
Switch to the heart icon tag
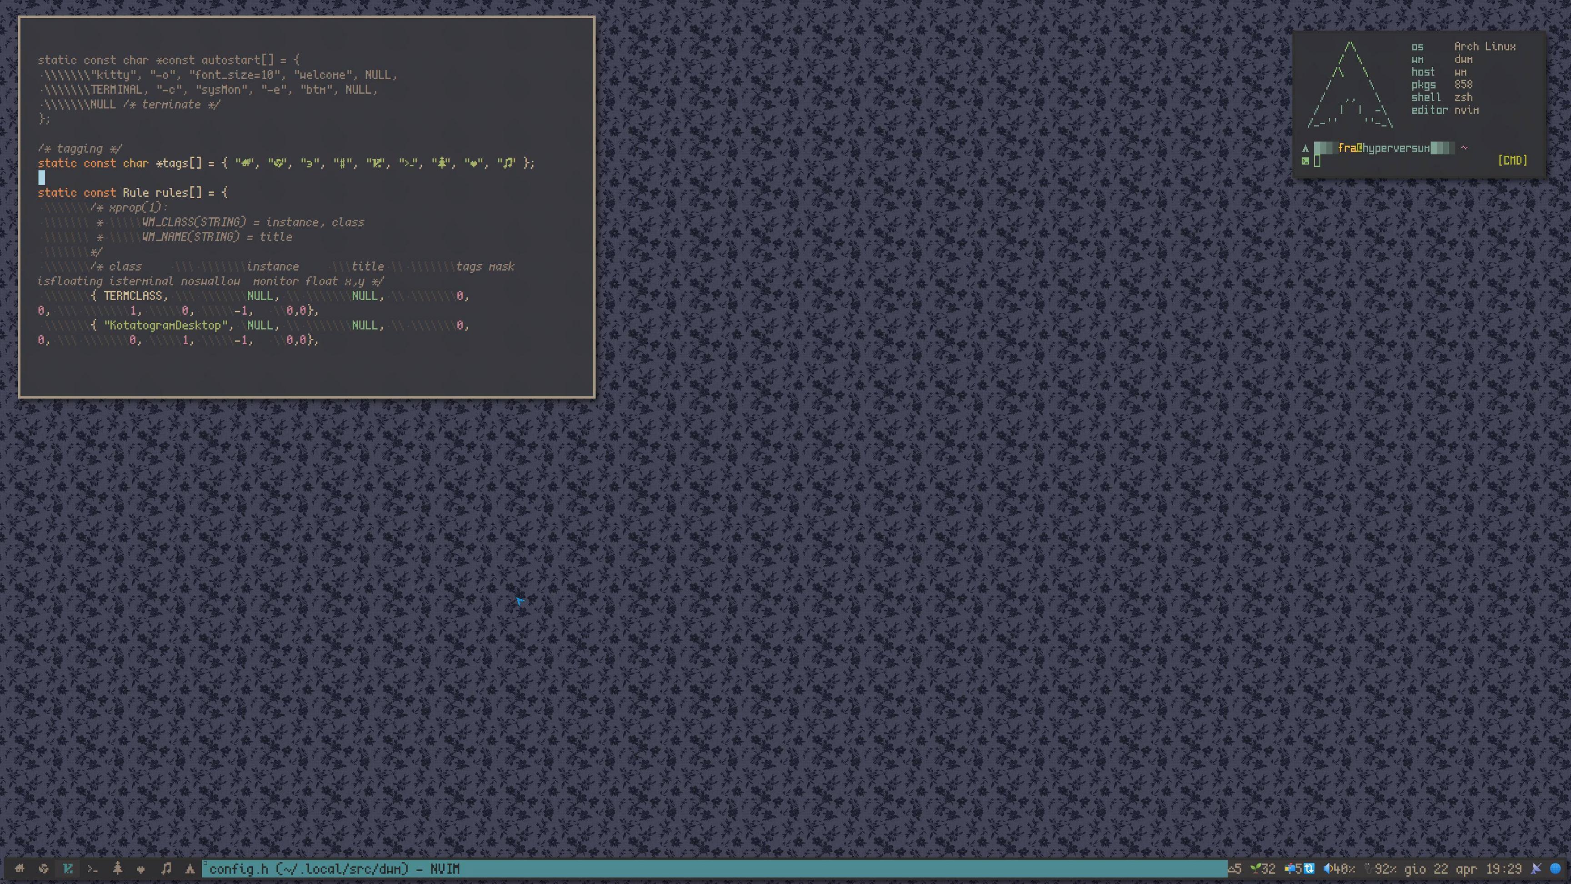click(x=141, y=869)
